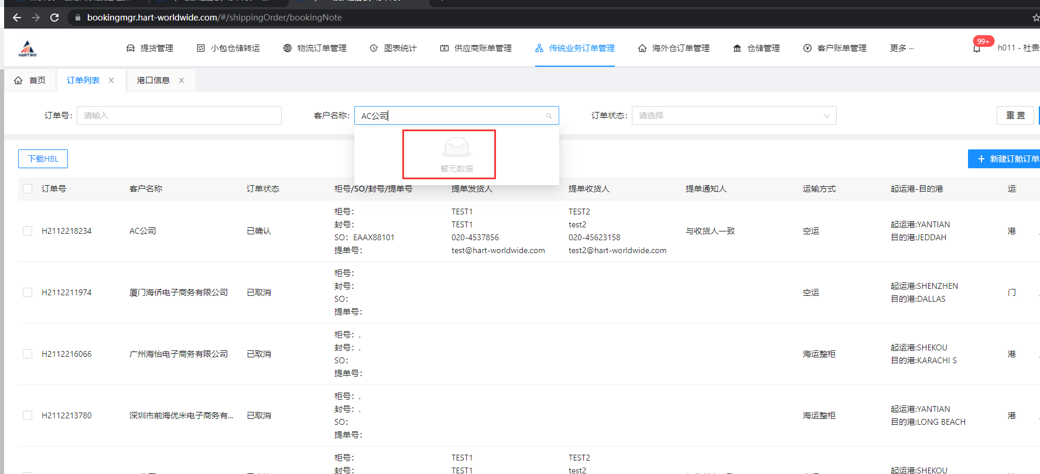Click the browser back arrow
1040x474 pixels.
[17, 18]
